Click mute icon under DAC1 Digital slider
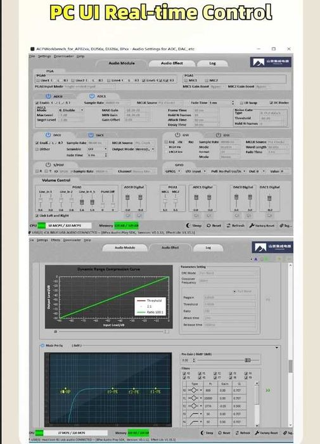Screen dimensions: 320x444 pyautogui.click(x=269, y=216)
